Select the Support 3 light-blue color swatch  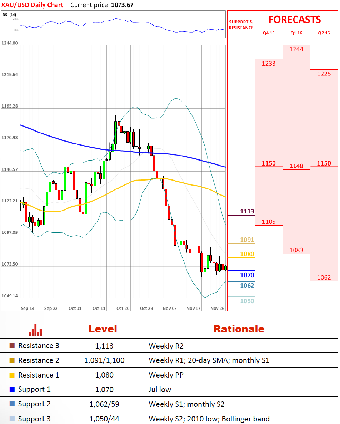12,419
